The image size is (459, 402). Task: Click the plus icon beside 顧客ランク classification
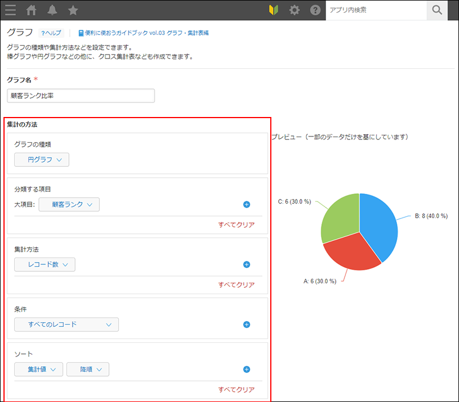(x=247, y=204)
